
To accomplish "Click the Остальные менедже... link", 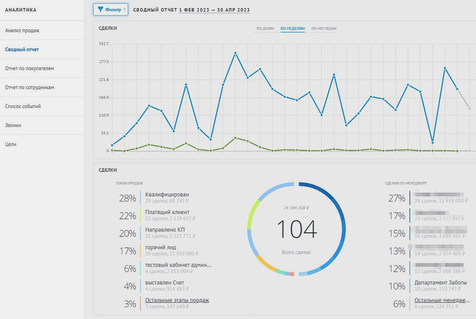I will click(x=442, y=300).
